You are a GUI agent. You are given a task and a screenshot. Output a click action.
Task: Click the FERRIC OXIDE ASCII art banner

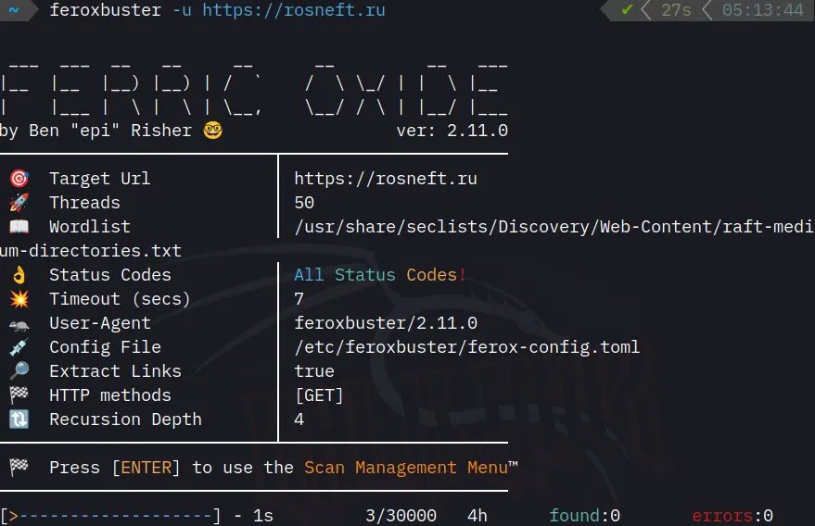tap(254, 89)
